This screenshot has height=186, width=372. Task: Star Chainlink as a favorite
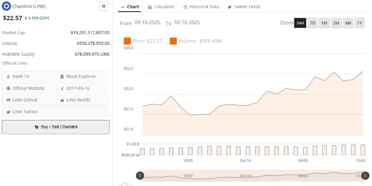(103, 6)
